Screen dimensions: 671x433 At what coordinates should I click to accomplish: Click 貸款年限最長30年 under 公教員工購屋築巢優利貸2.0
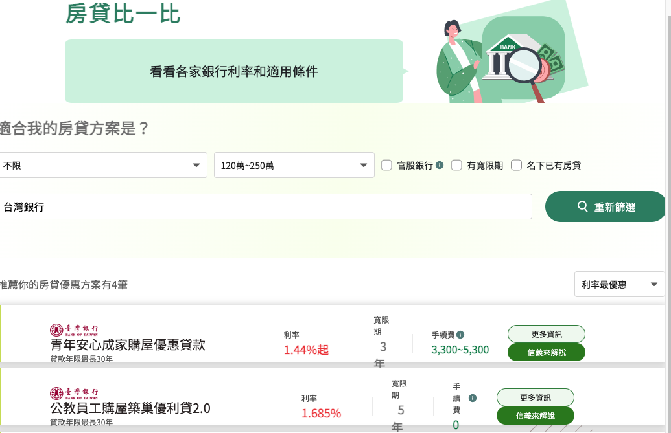click(x=81, y=422)
